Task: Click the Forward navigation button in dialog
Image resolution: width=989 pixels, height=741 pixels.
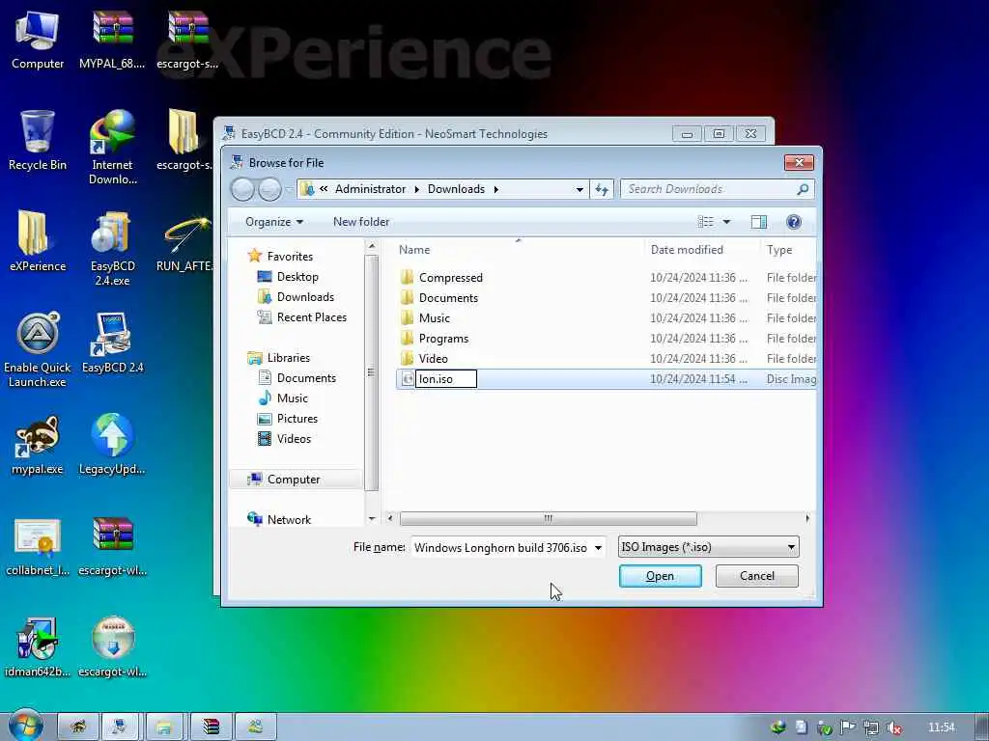Action: point(269,189)
